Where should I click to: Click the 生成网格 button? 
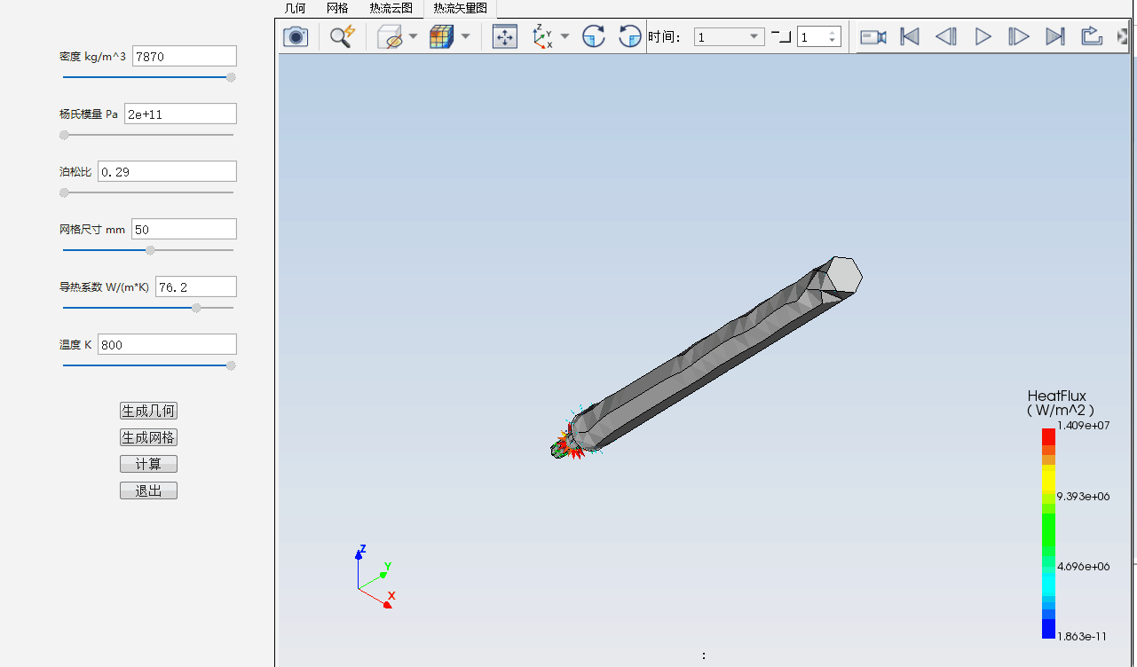tap(148, 437)
